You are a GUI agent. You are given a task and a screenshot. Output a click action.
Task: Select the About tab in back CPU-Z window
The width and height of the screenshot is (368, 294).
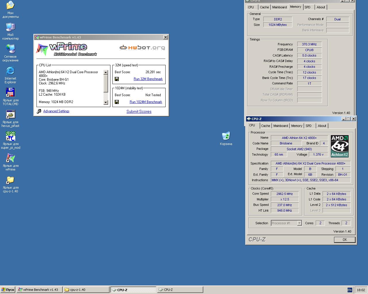321,7
